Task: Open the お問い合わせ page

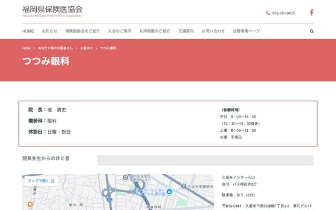Action: coord(213,31)
